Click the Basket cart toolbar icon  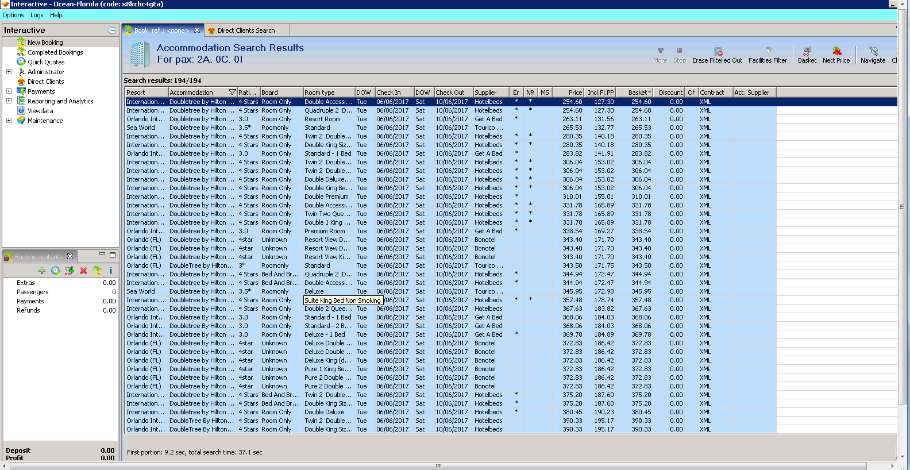(807, 52)
